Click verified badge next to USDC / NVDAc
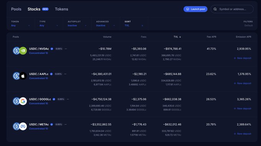This screenshot has width=261, height=146. 52,49
